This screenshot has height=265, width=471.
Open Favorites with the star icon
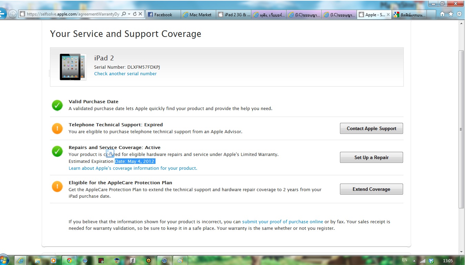(x=451, y=14)
